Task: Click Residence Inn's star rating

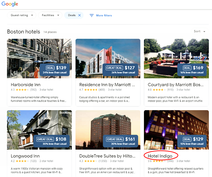Action: coord(91,90)
